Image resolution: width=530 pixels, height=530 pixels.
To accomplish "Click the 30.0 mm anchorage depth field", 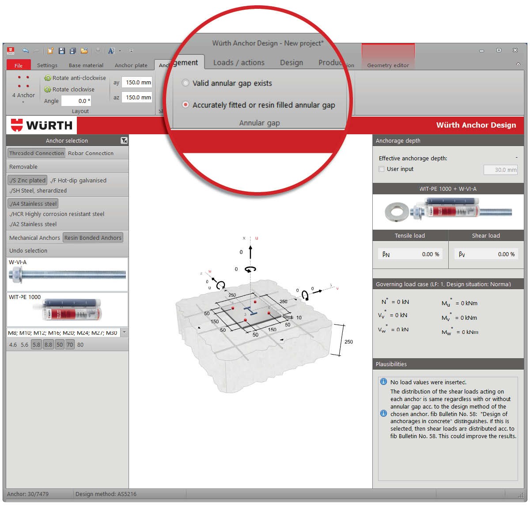I will pos(500,170).
